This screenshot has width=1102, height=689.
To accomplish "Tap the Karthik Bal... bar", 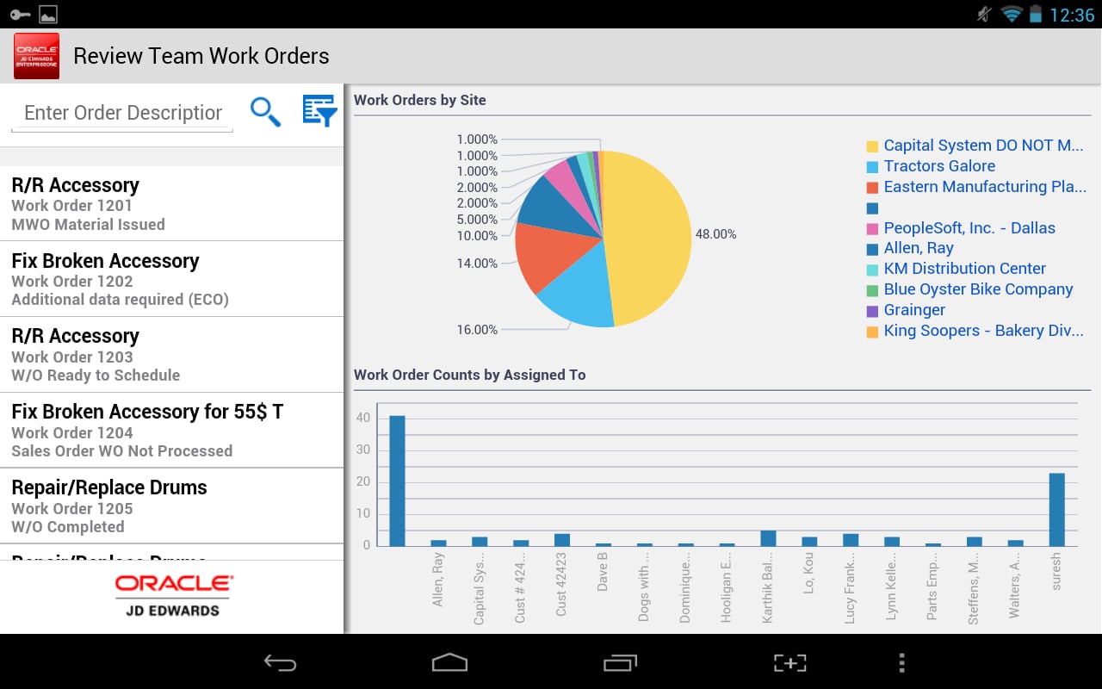I will click(768, 538).
